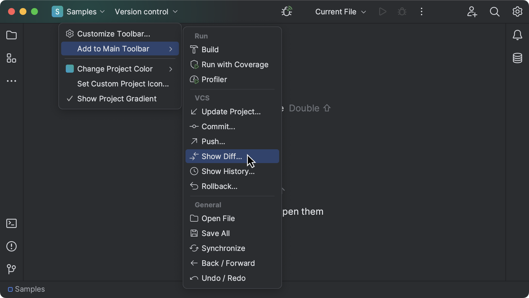Open the Terminal tool window
This screenshot has height=298, width=529.
pos(11,223)
